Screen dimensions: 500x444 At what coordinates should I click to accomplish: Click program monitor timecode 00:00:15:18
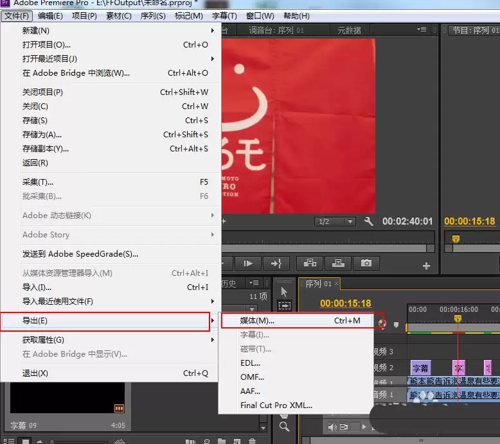(x=470, y=221)
